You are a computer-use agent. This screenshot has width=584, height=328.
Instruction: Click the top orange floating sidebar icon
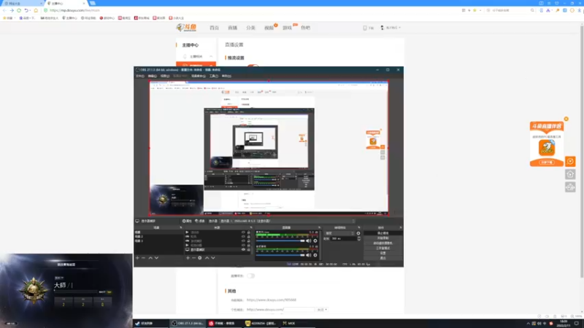pyautogui.click(x=570, y=161)
